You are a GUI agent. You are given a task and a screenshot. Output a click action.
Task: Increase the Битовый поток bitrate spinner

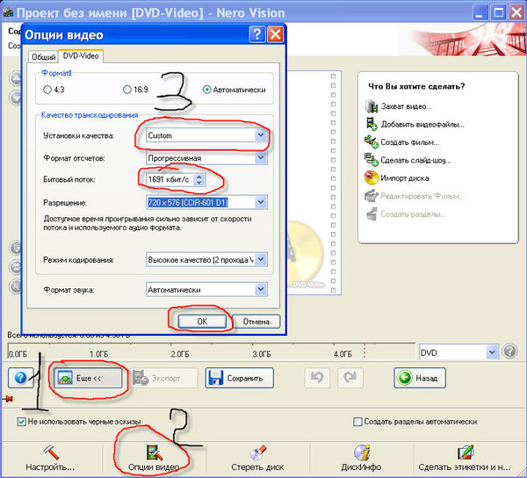click(199, 177)
